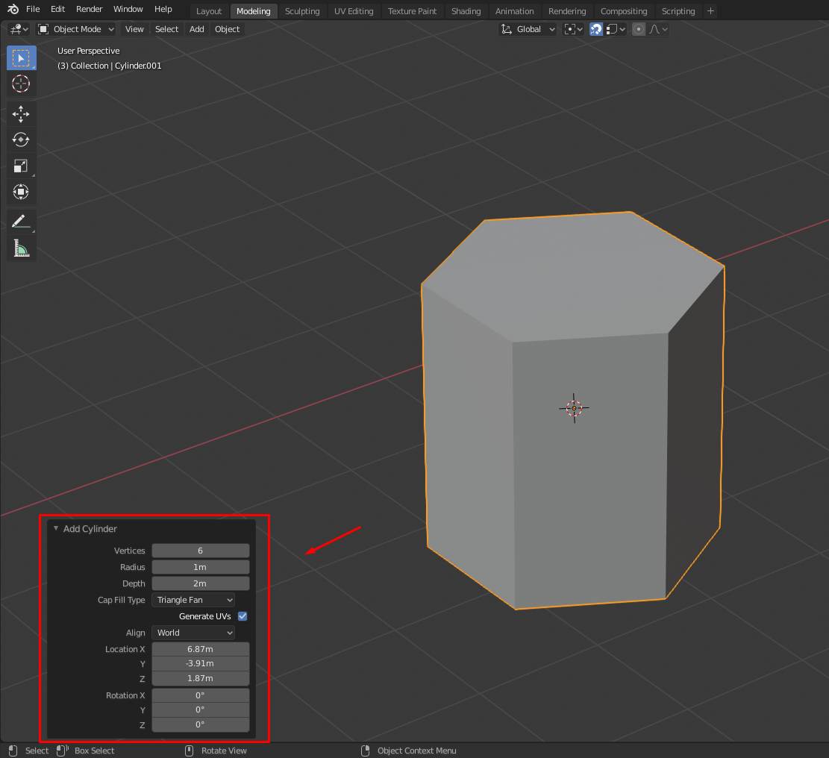This screenshot has height=758, width=829.
Task: Open the Object Mode dropdown
Action: (x=77, y=29)
